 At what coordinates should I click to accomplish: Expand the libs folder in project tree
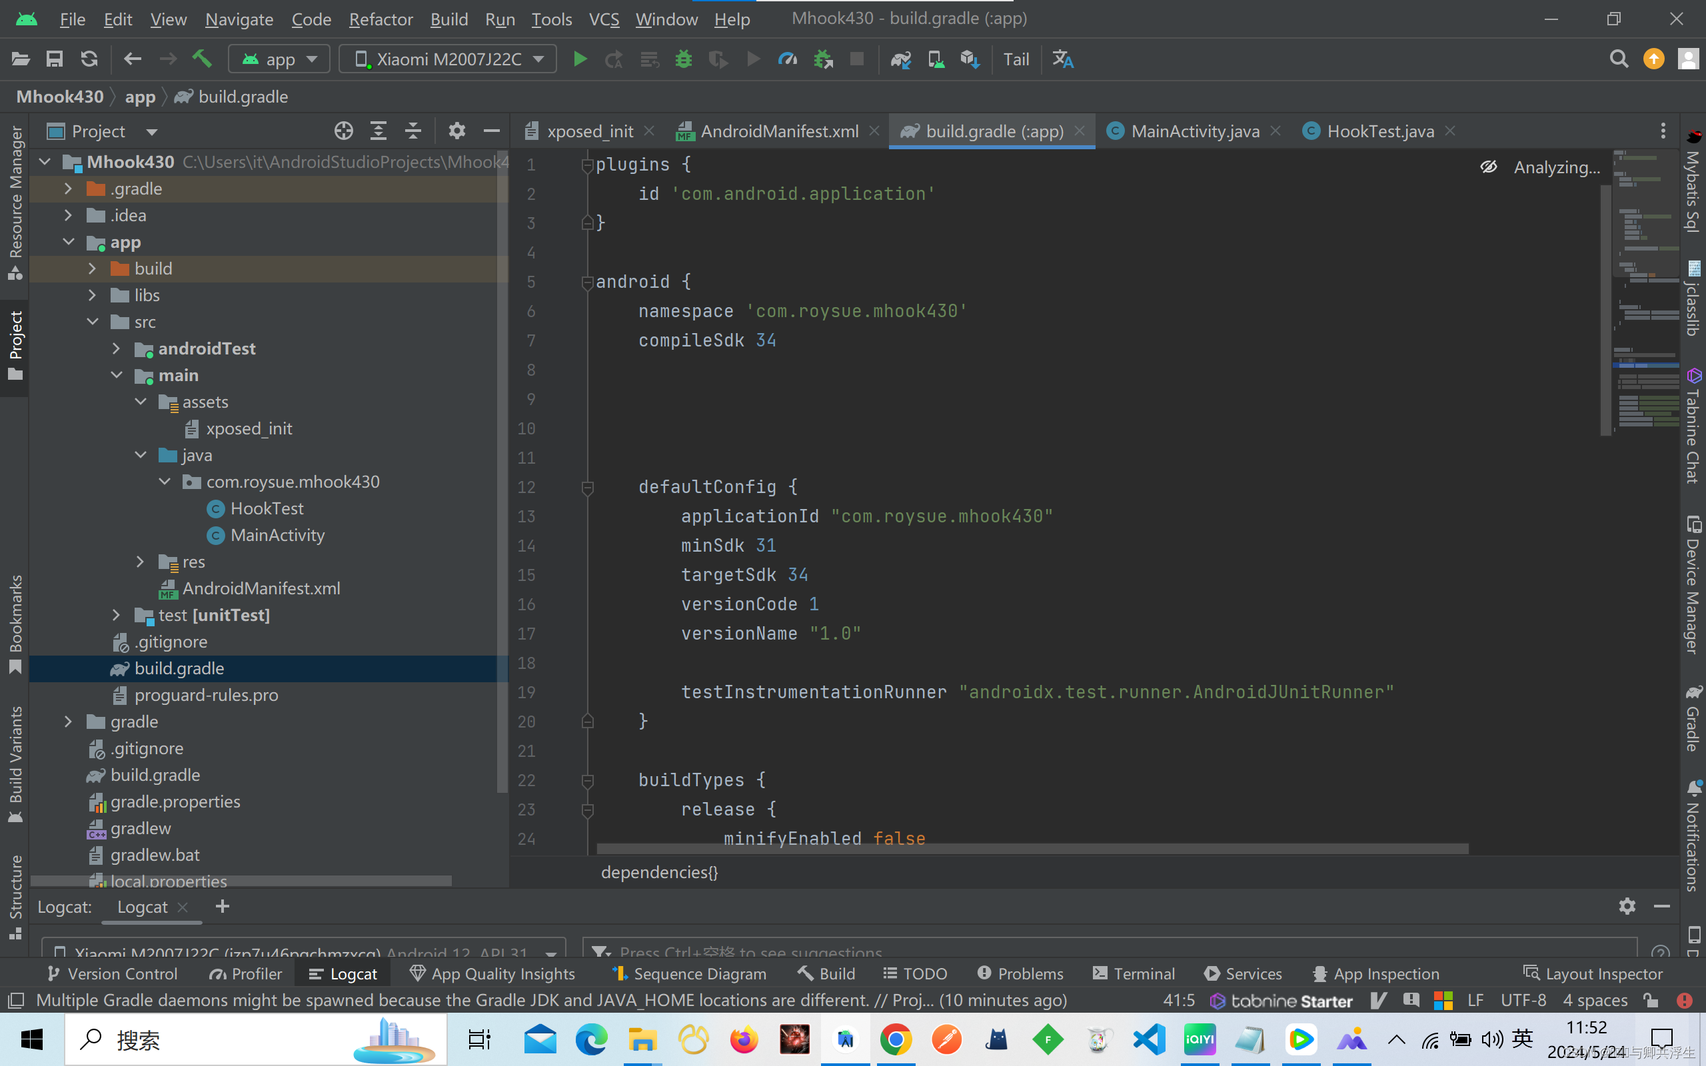coord(93,295)
